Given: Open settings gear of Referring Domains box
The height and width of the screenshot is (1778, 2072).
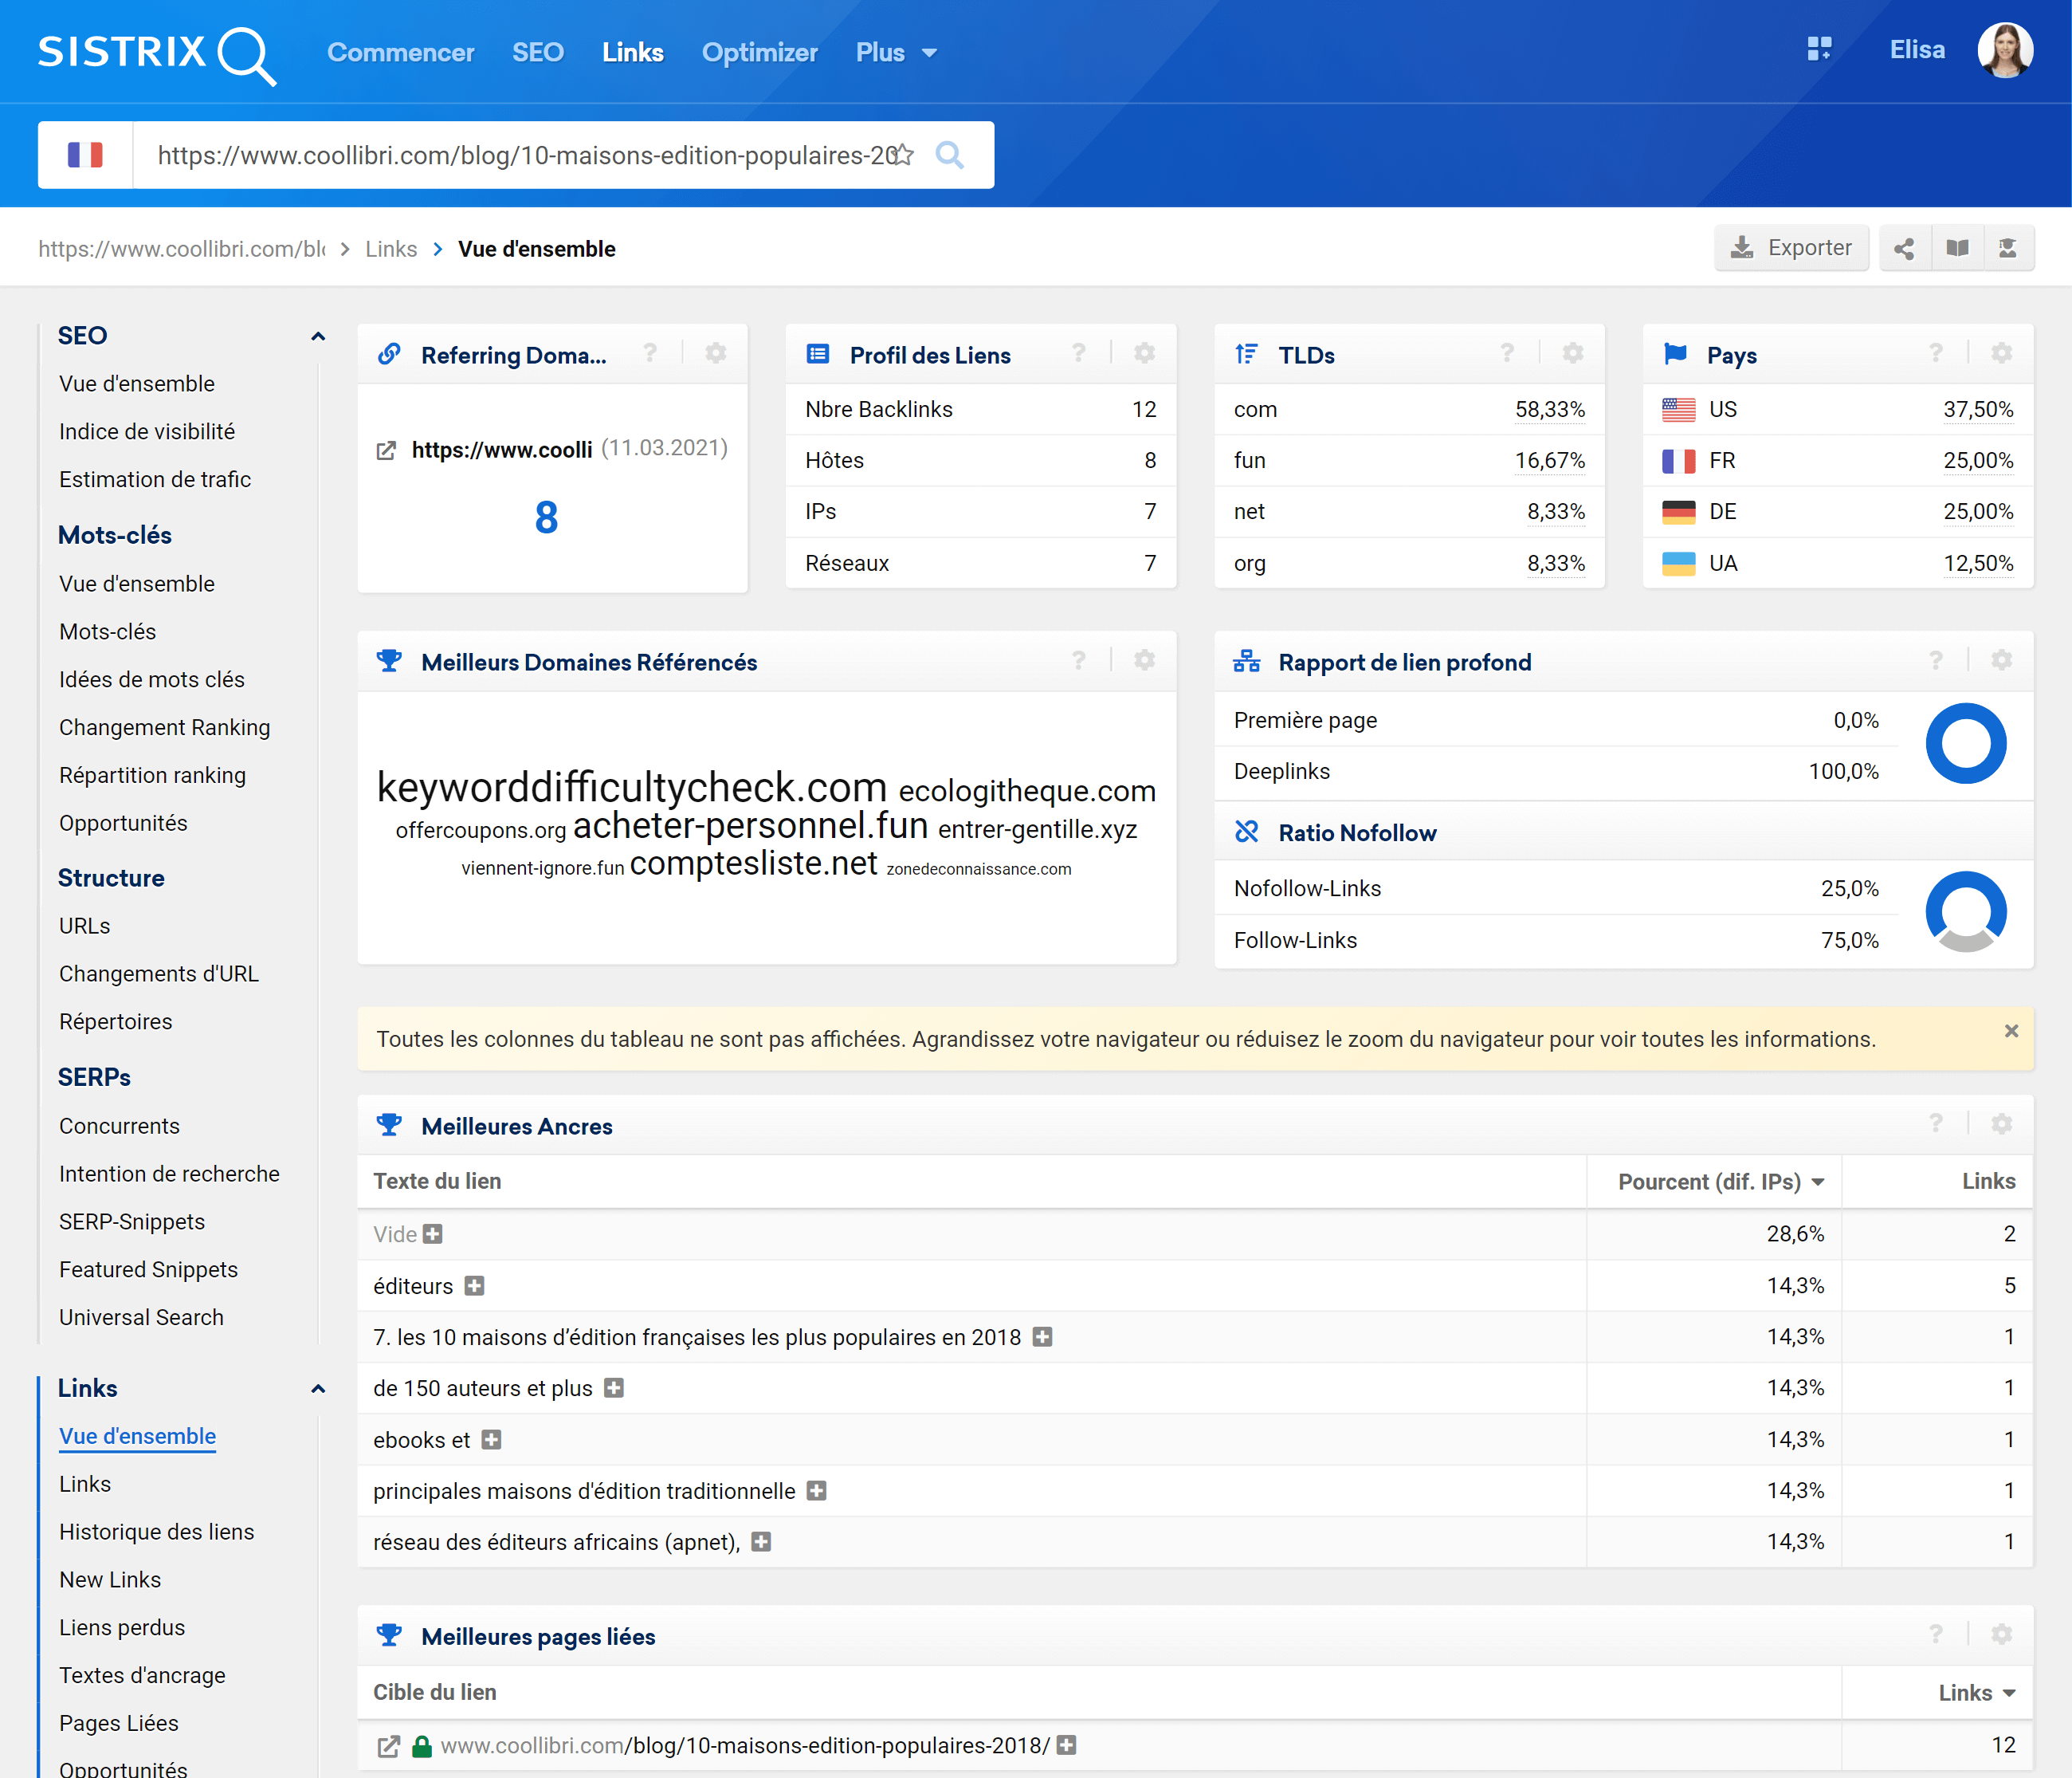Looking at the screenshot, I should 716,353.
